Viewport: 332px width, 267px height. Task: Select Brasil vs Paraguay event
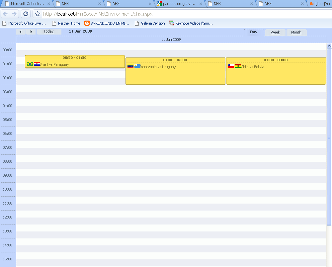[75, 62]
